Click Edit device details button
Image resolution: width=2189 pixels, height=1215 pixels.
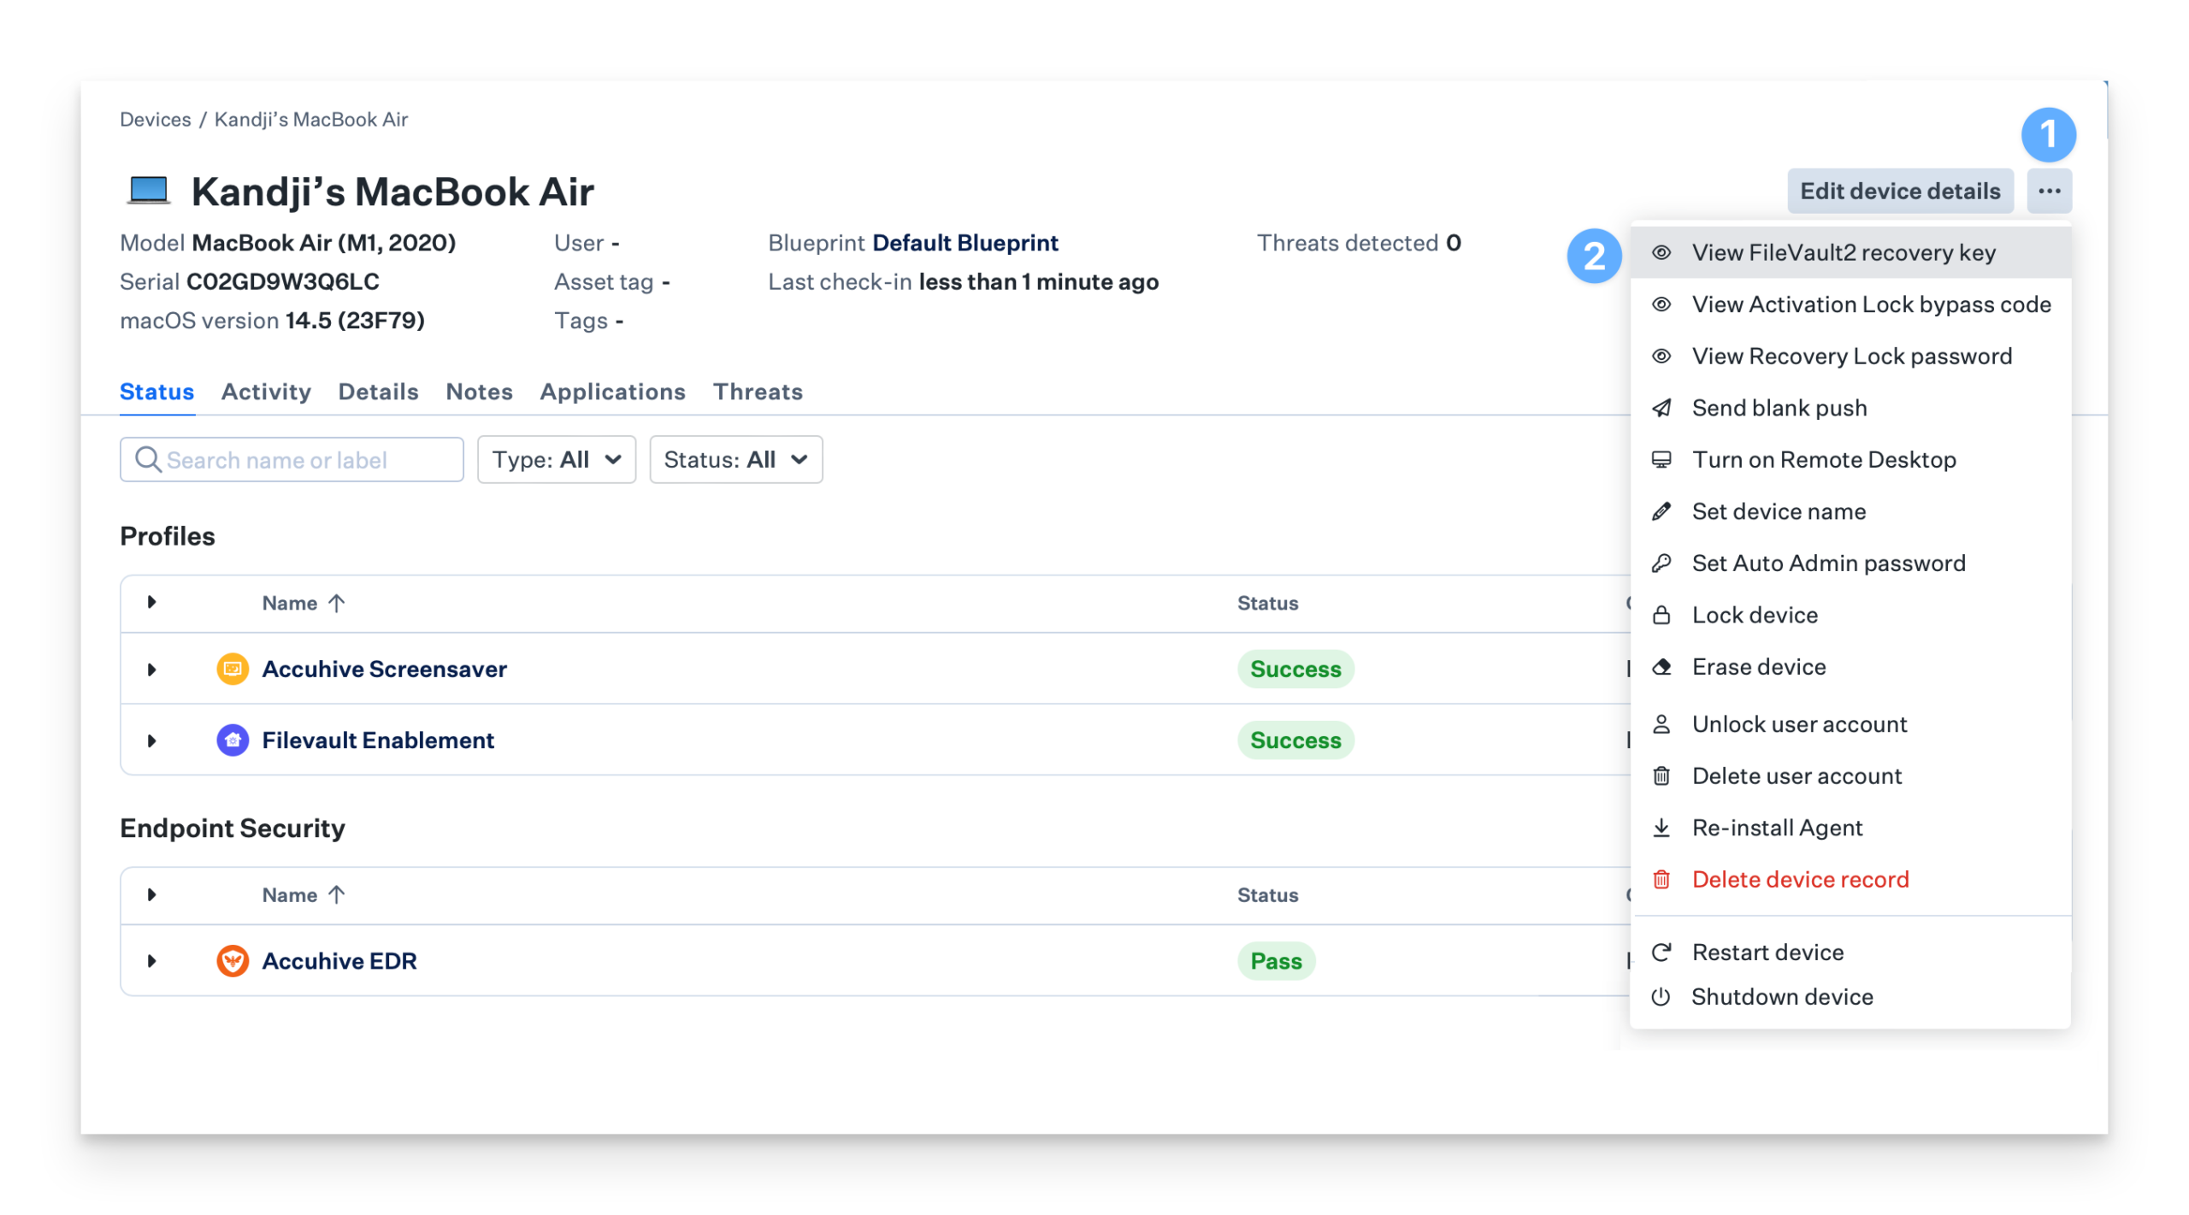pyautogui.click(x=1900, y=192)
